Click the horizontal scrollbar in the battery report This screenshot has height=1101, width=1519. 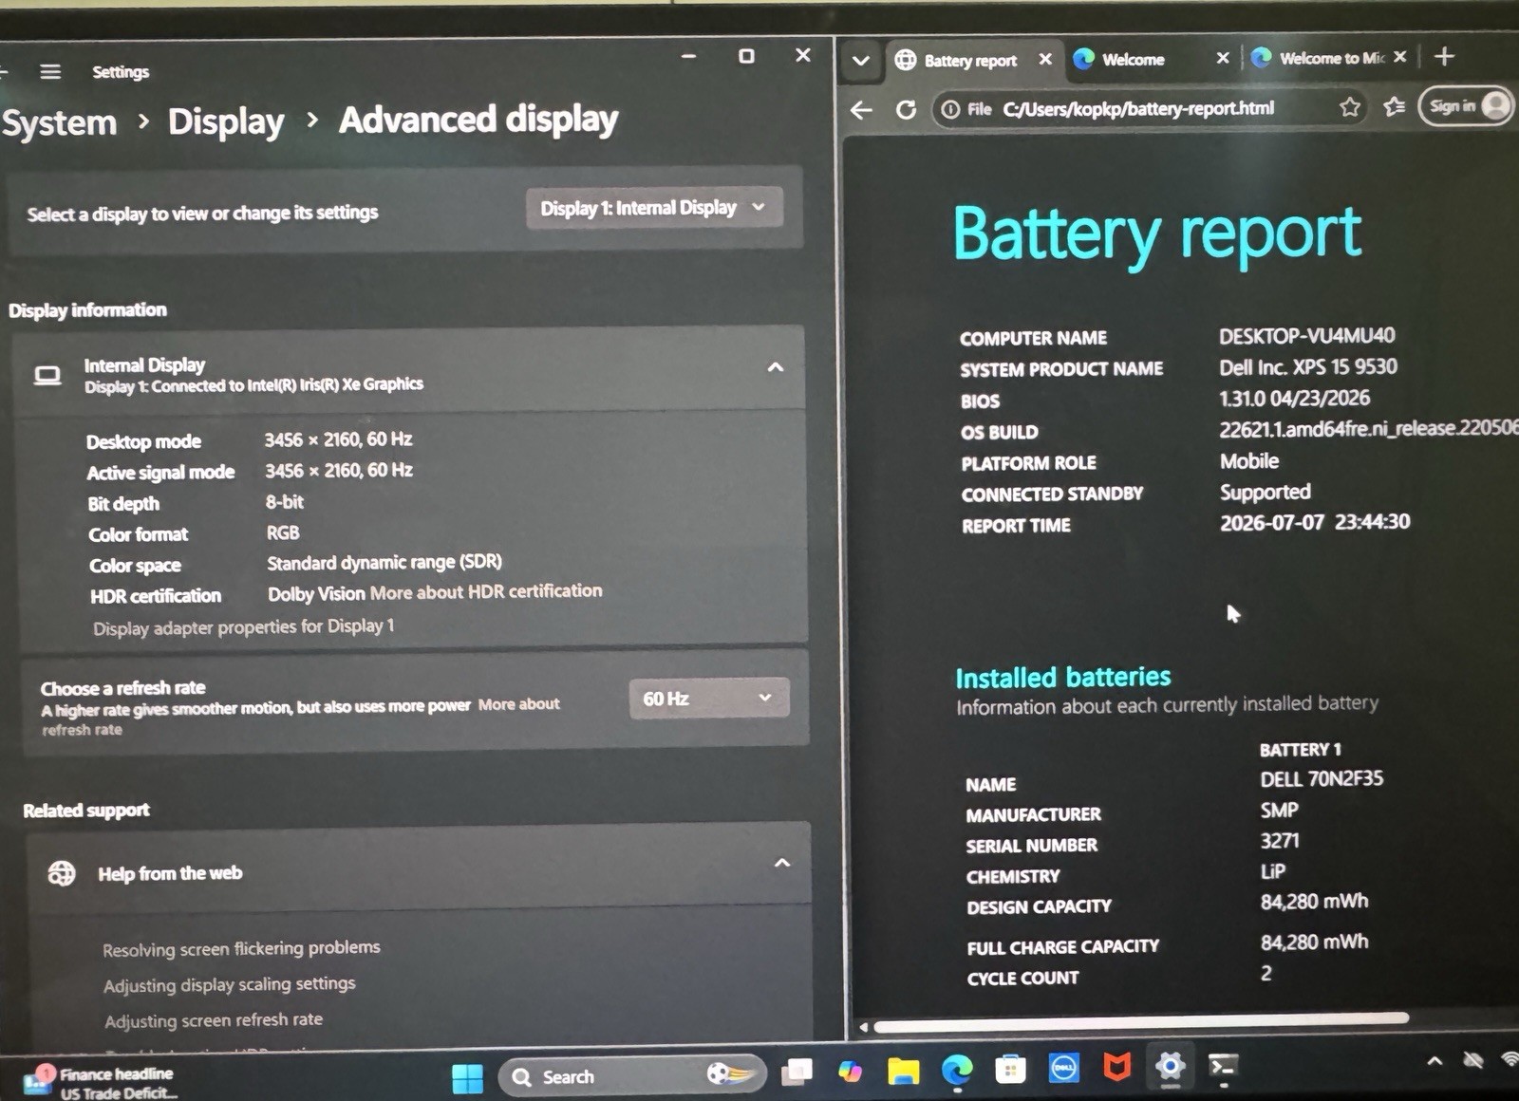pyautogui.click(x=1140, y=1023)
